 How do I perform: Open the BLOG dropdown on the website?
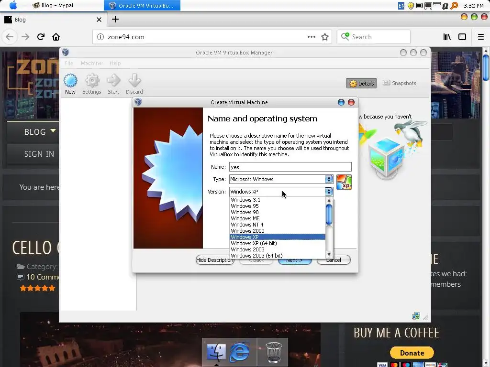(40, 132)
